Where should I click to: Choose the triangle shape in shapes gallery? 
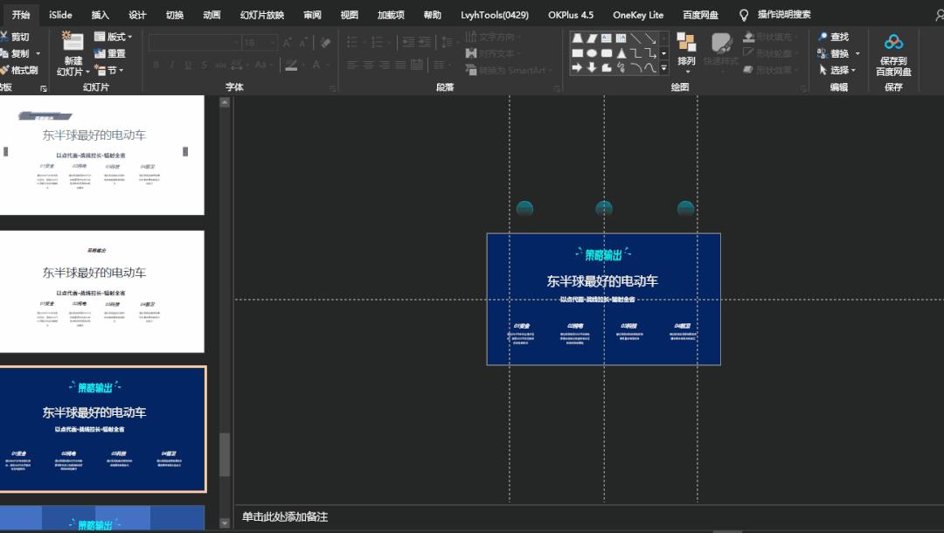[621, 53]
